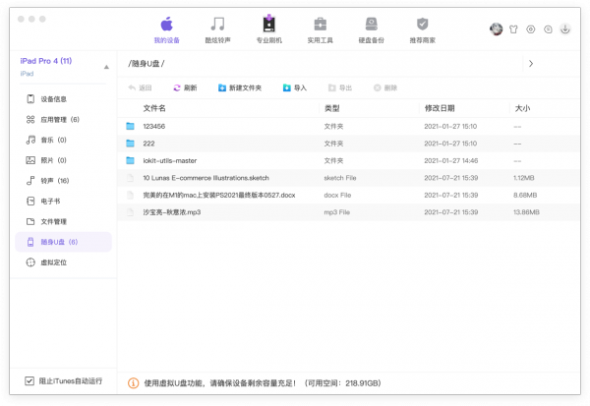This screenshot has height=406, width=590.
Task: Collapse the iPad Pro 4 device list
Action: (106, 67)
